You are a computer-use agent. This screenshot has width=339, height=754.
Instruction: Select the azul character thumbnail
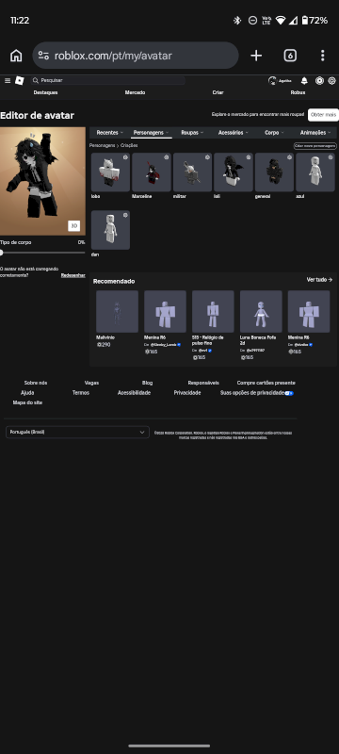(315, 172)
